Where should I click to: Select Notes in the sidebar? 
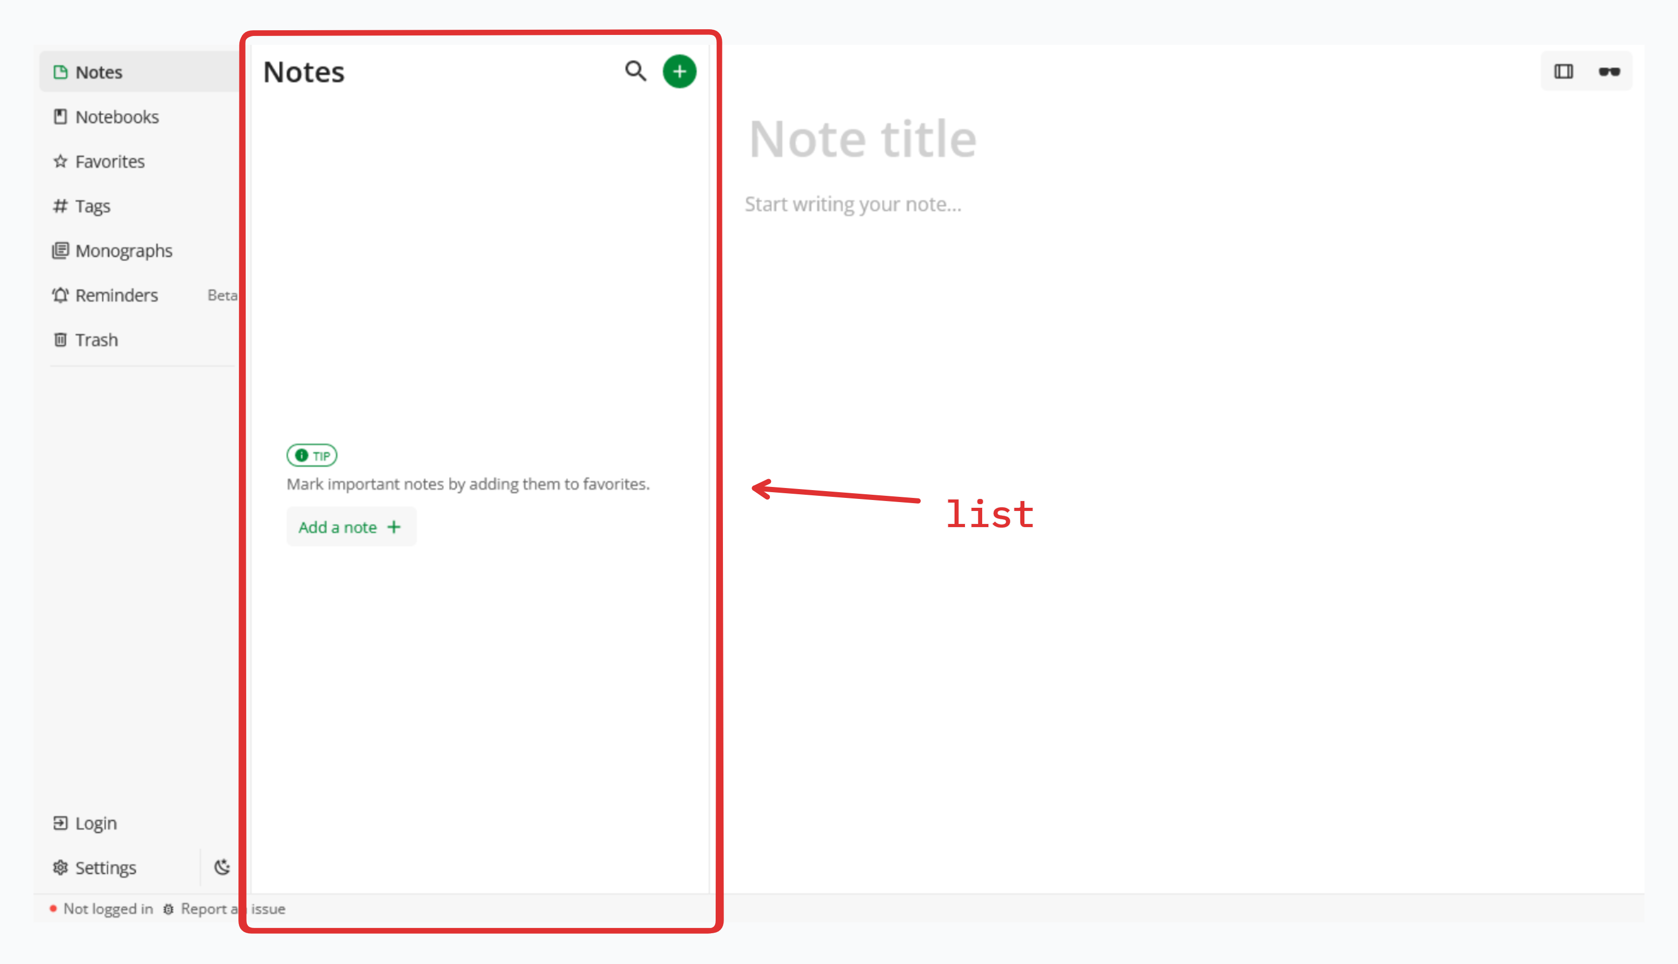(98, 72)
